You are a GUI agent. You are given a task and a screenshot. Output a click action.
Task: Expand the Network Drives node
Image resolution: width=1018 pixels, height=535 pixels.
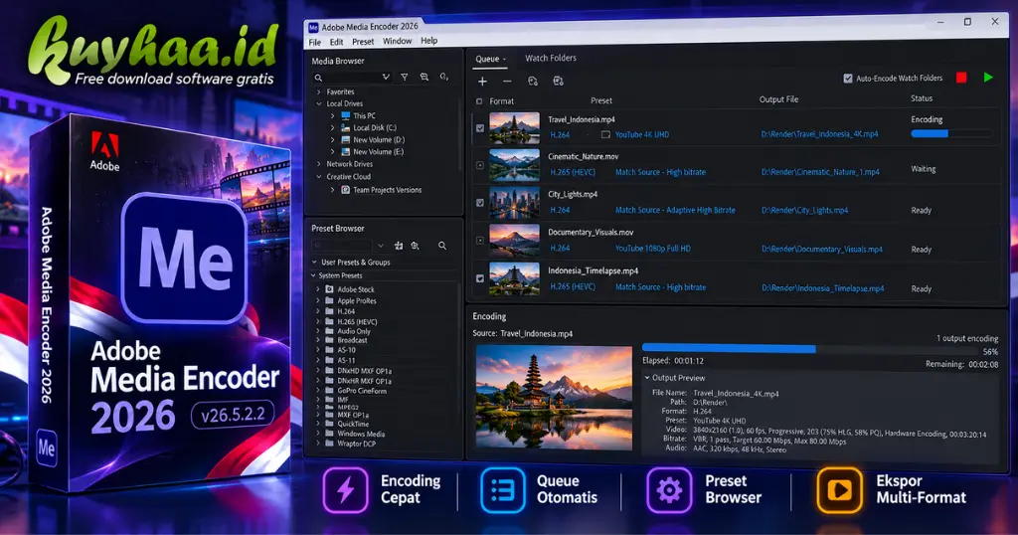(x=319, y=164)
